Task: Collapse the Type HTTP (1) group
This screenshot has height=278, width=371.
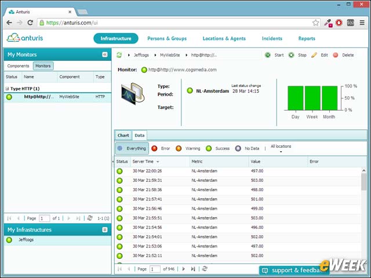Action: tap(7, 89)
